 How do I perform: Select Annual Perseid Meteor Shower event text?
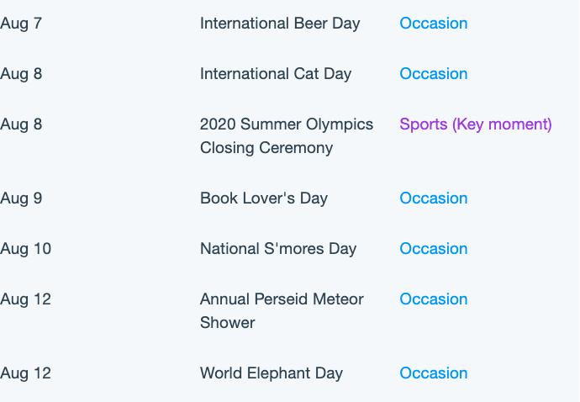[282, 310]
